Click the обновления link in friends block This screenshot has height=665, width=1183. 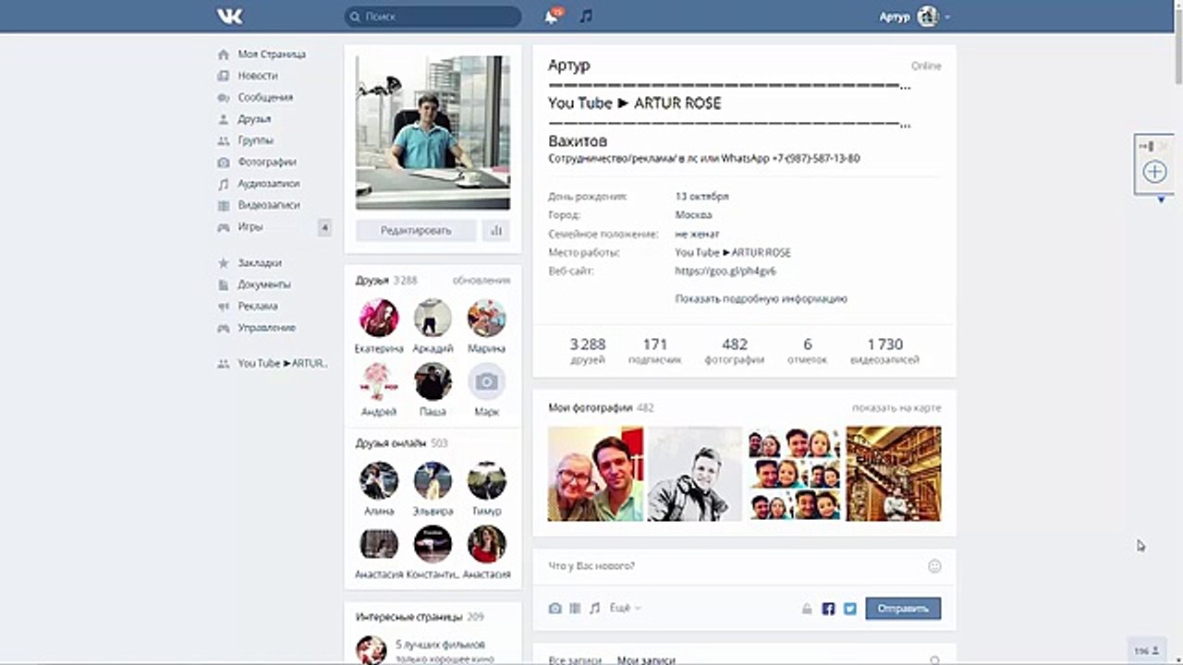point(481,280)
